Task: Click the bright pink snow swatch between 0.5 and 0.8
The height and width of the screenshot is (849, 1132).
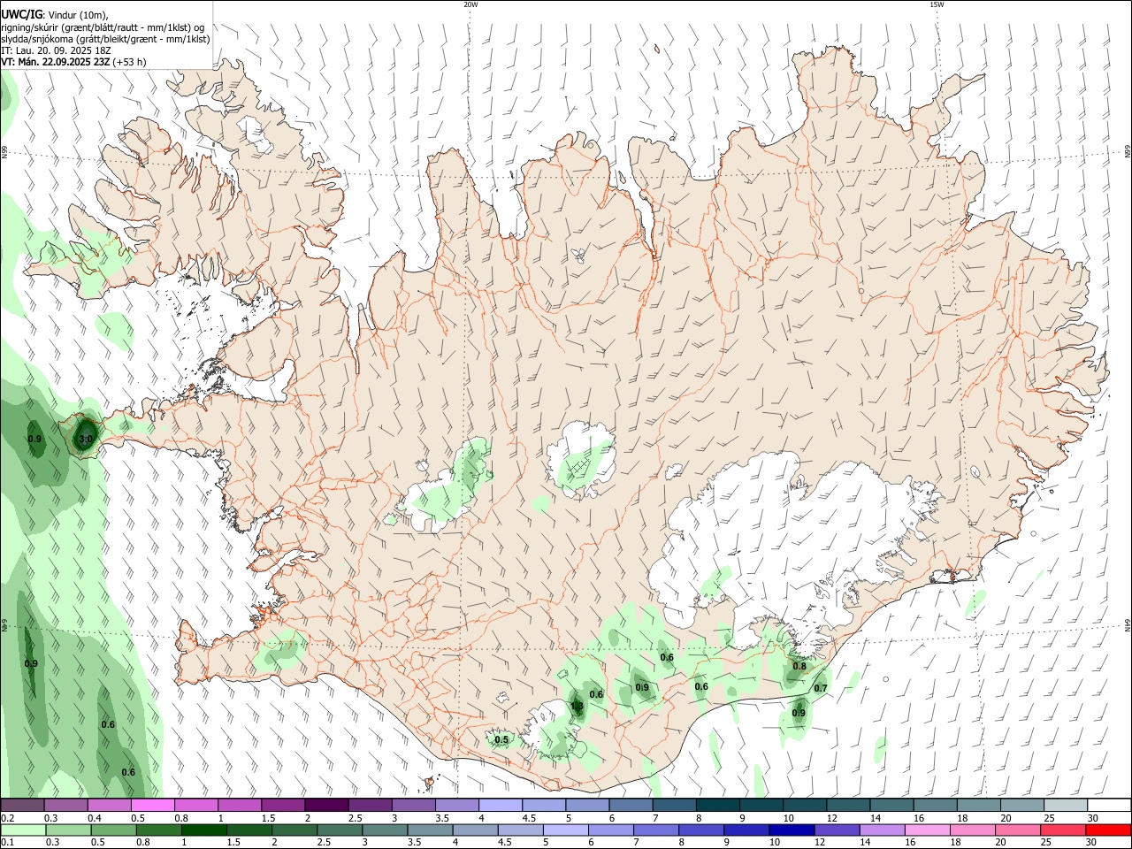Action: point(153,805)
